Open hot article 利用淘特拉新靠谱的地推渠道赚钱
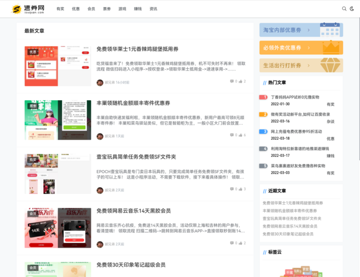 [300, 148]
